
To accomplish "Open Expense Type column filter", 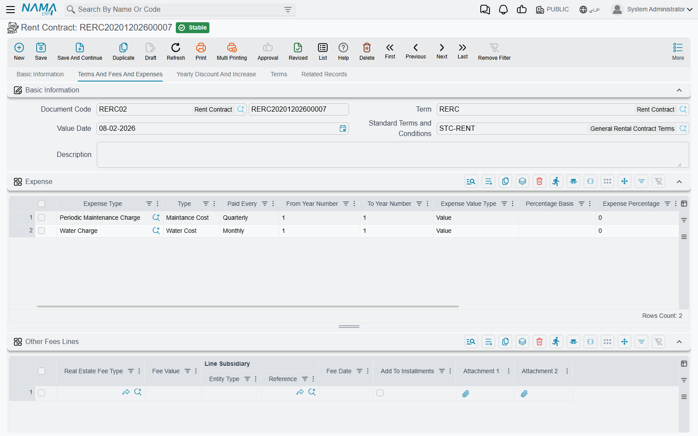I will 149,204.
